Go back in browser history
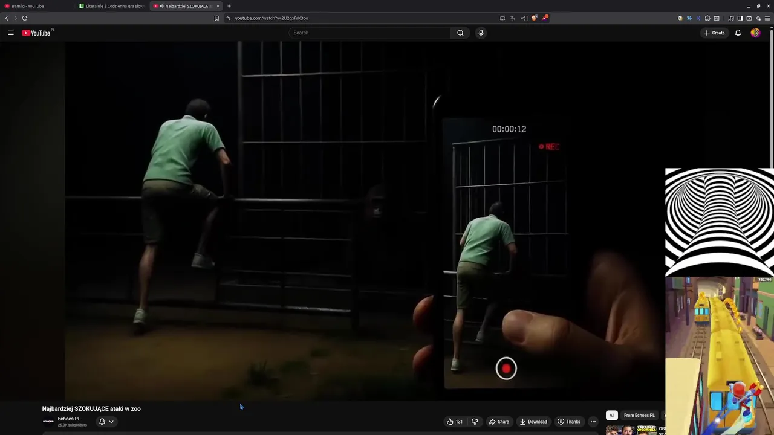This screenshot has width=774, height=435. click(x=7, y=18)
